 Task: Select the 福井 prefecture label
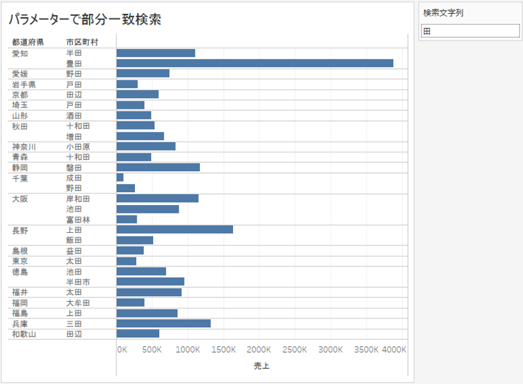pos(20,293)
